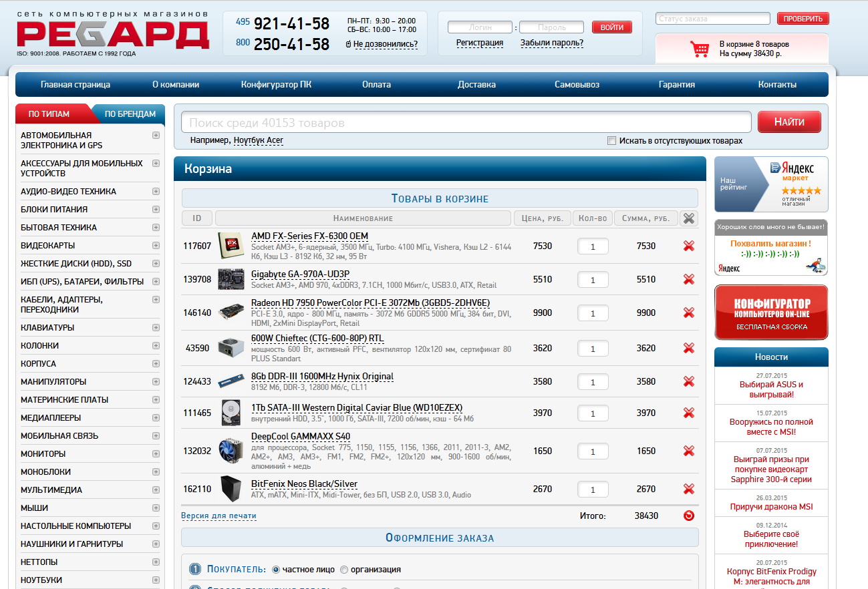Switch to the По брендам tab
This screenshot has height=589, width=868.
pos(130,114)
